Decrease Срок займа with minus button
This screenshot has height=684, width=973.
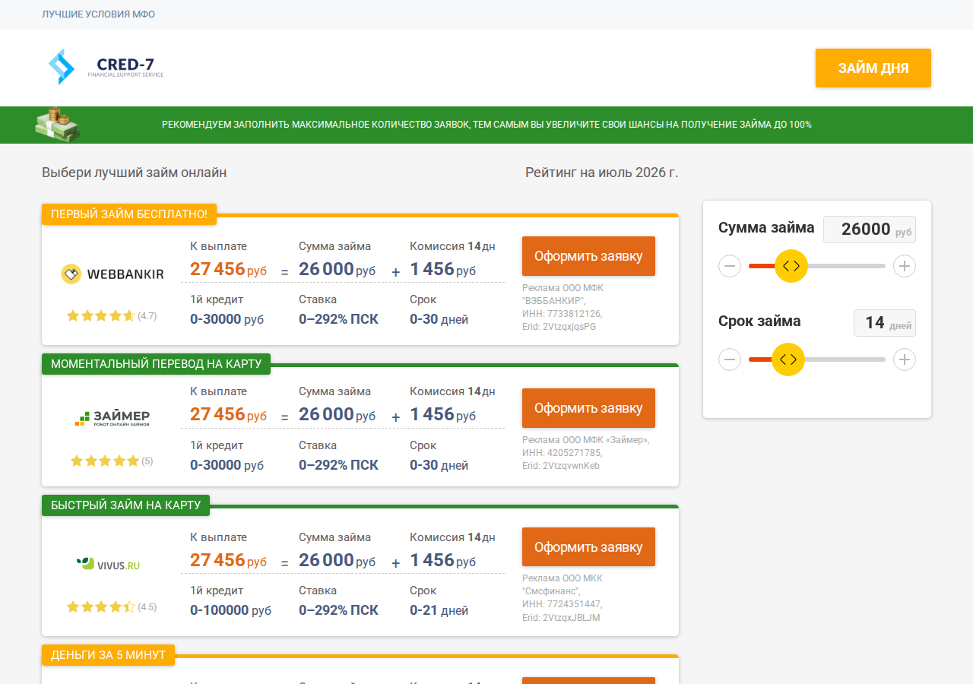730,359
